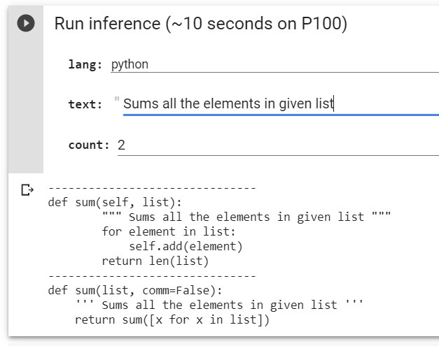Click the triple double-quoted docstring line

(x=246, y=217)
